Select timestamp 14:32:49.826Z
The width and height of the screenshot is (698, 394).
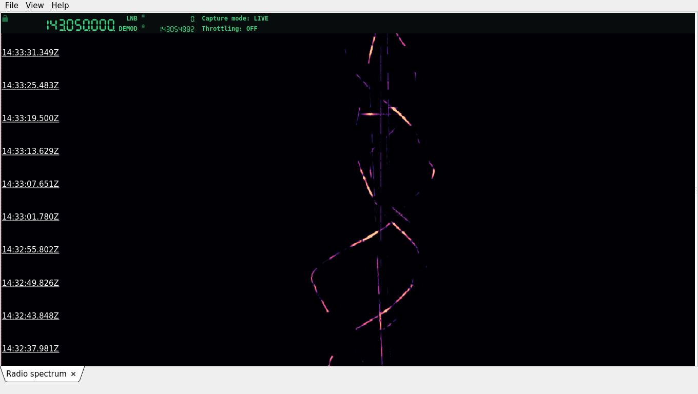[x=31, y=283]
